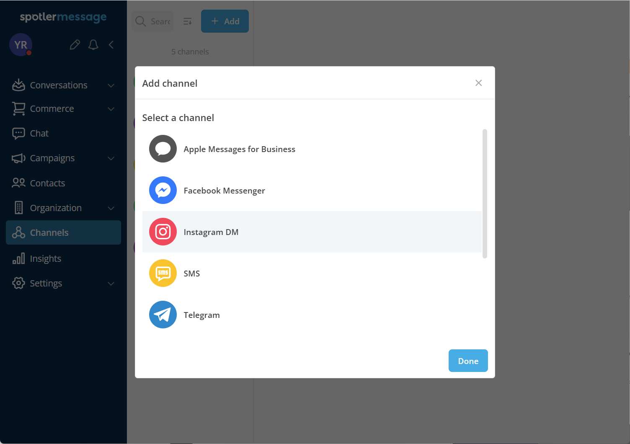Open notifications via the bell icon
This screenshot has height=444, width=630.
click(x=93, y=45)
